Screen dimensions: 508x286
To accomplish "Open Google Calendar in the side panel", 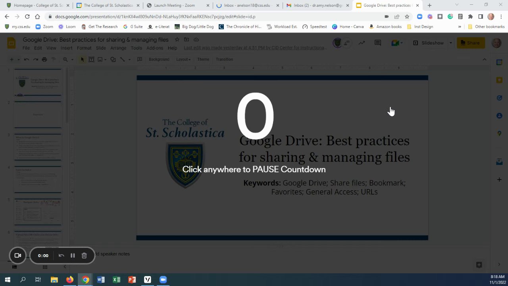I will pos(499,62).
